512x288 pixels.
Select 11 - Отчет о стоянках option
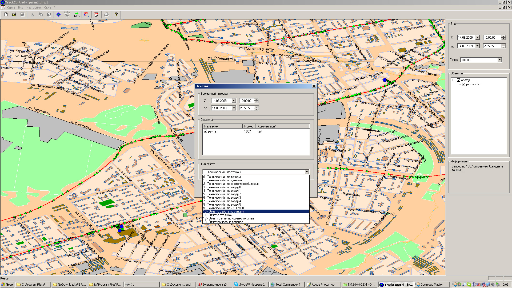click(218, 215)
